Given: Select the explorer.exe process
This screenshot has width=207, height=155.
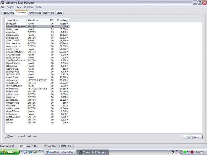Looking at the screenshot, I should click(x=37, y=35).
